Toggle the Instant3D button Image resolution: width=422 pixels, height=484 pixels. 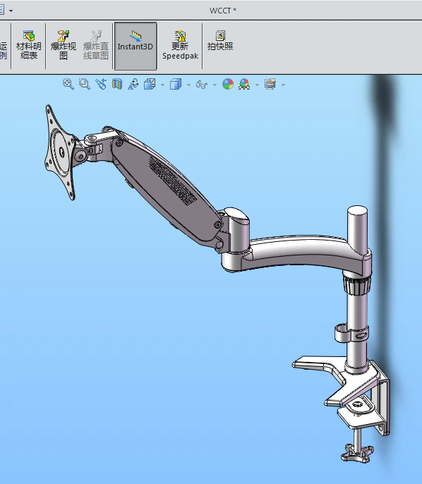click(x=135, y=46)
